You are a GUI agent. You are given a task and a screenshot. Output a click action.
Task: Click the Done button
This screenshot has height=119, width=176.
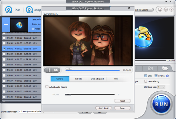pyautogui.click(x=122, y=108)
